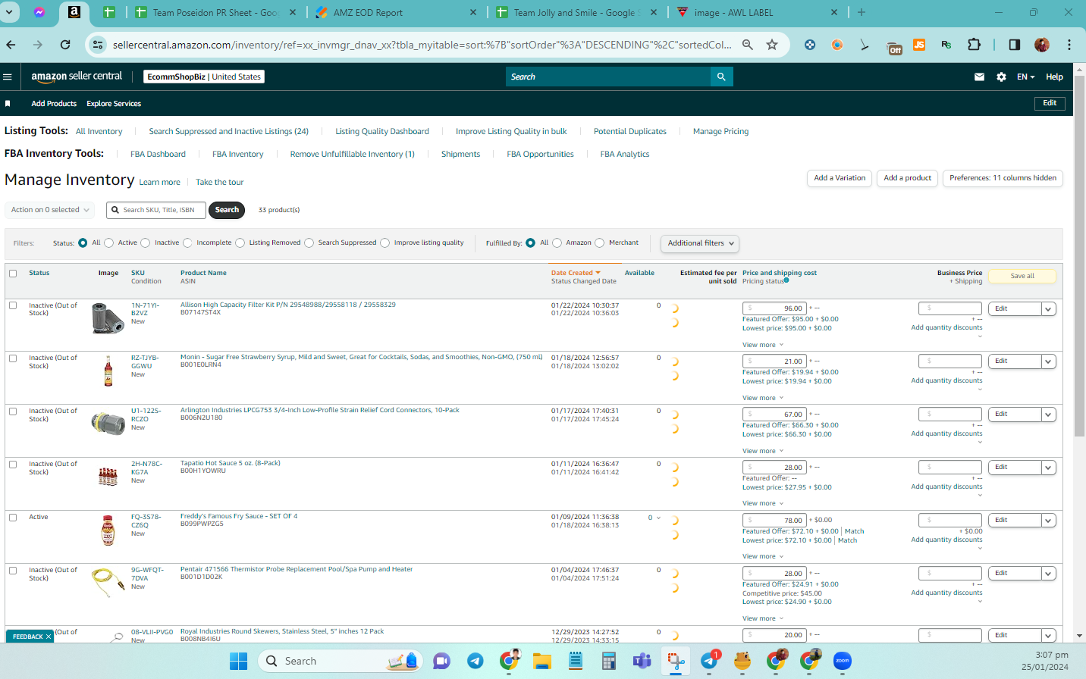Open the browser Extensions puzzle icon
This screenshot has height=679, width=1086.
(975, 45)
